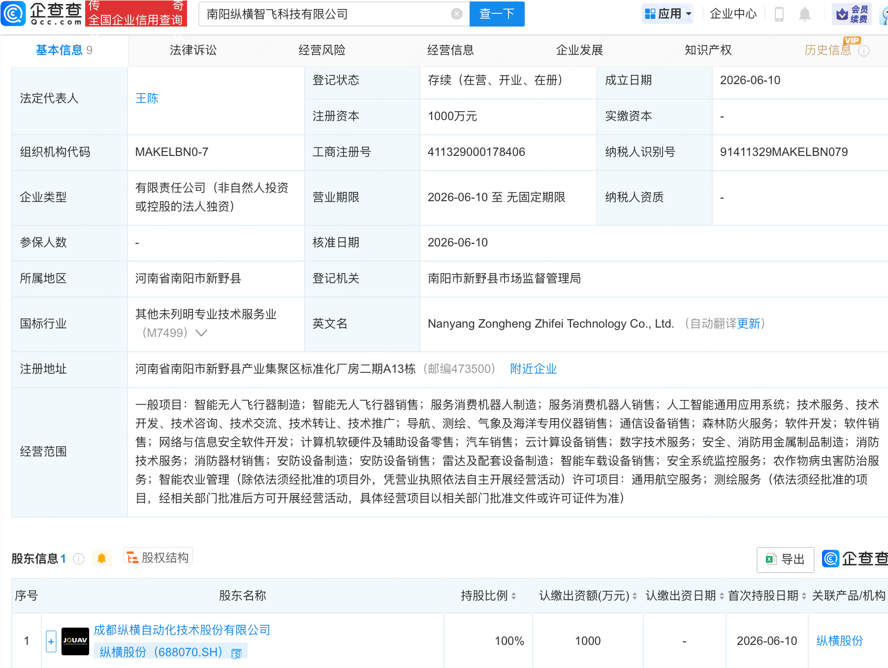Click the 科 board badge icon

(x=236, y=654)
